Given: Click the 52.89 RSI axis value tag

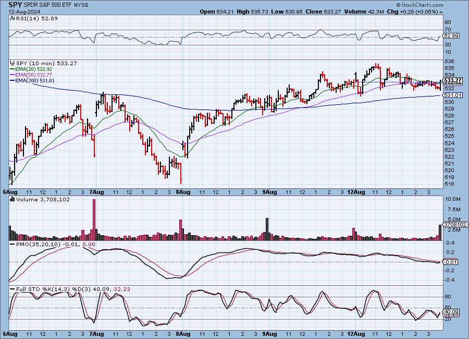Looking at the screenshot, I should click(x=451, y=36).
